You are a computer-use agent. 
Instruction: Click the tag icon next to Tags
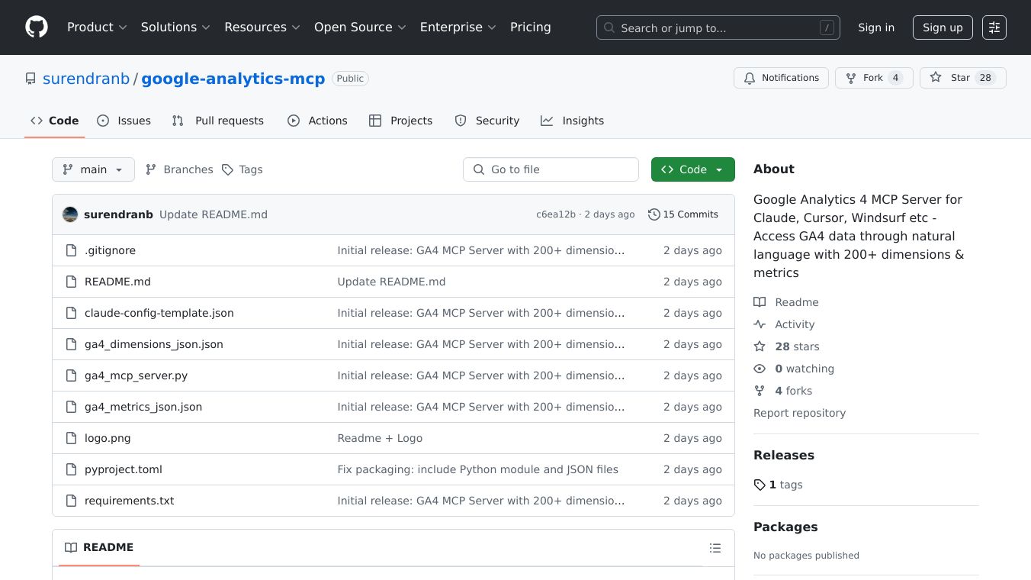coord(227,169)
